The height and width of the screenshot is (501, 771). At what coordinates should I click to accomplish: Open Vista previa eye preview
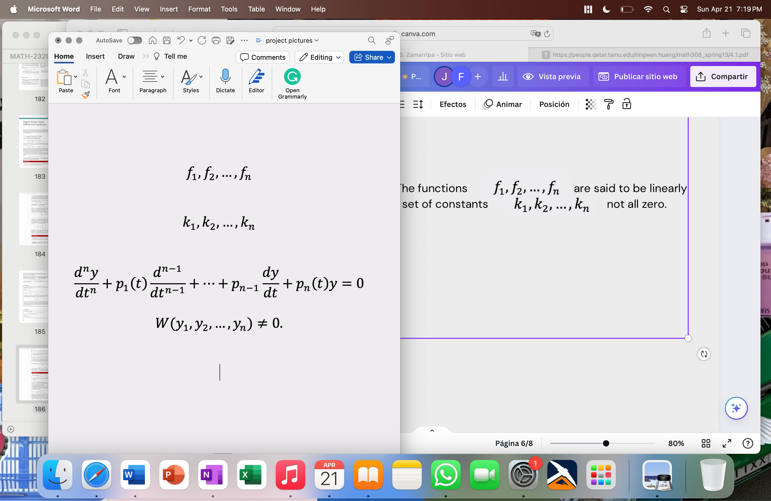[x=553, y=77]
